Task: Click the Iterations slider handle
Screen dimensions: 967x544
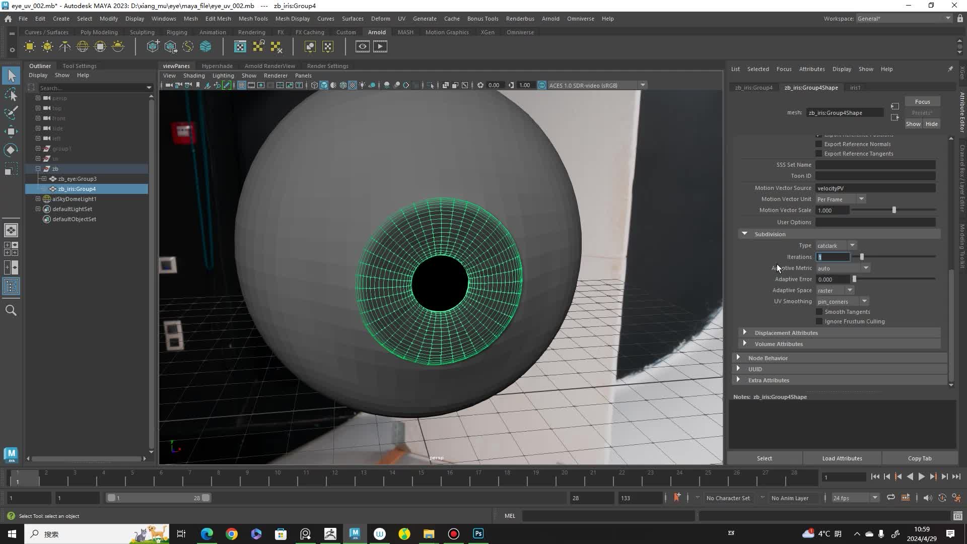Action: [862, 257]
